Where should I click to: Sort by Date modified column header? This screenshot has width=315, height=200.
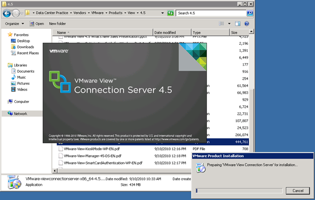coord(172,33)
